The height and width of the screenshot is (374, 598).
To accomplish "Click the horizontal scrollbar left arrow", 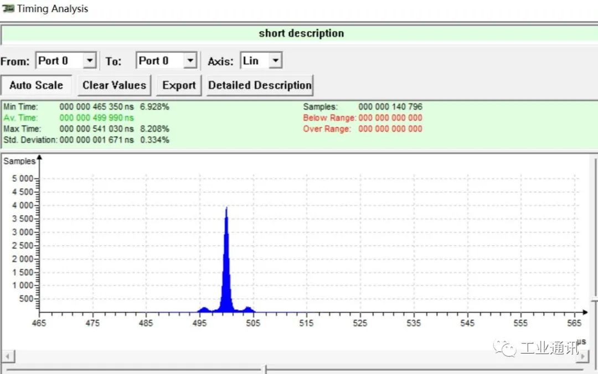I will [8, 357].
